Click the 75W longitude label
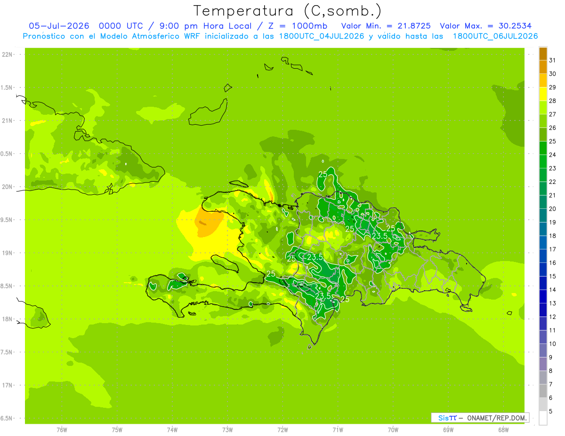This screenshot has height=436, width=565. 117,430
